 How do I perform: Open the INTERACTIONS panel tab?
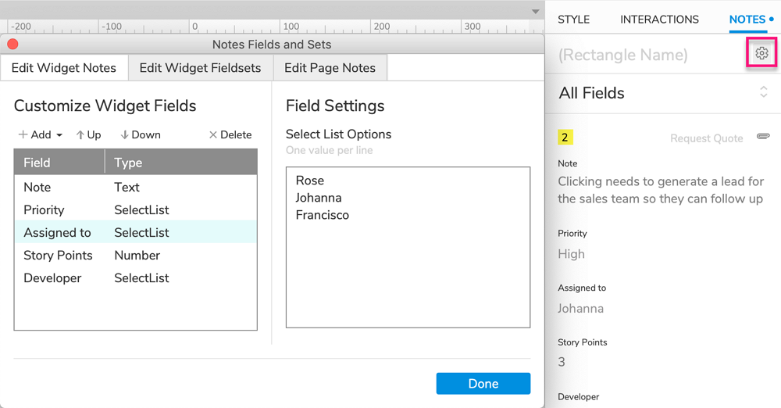tap(659, 20)
